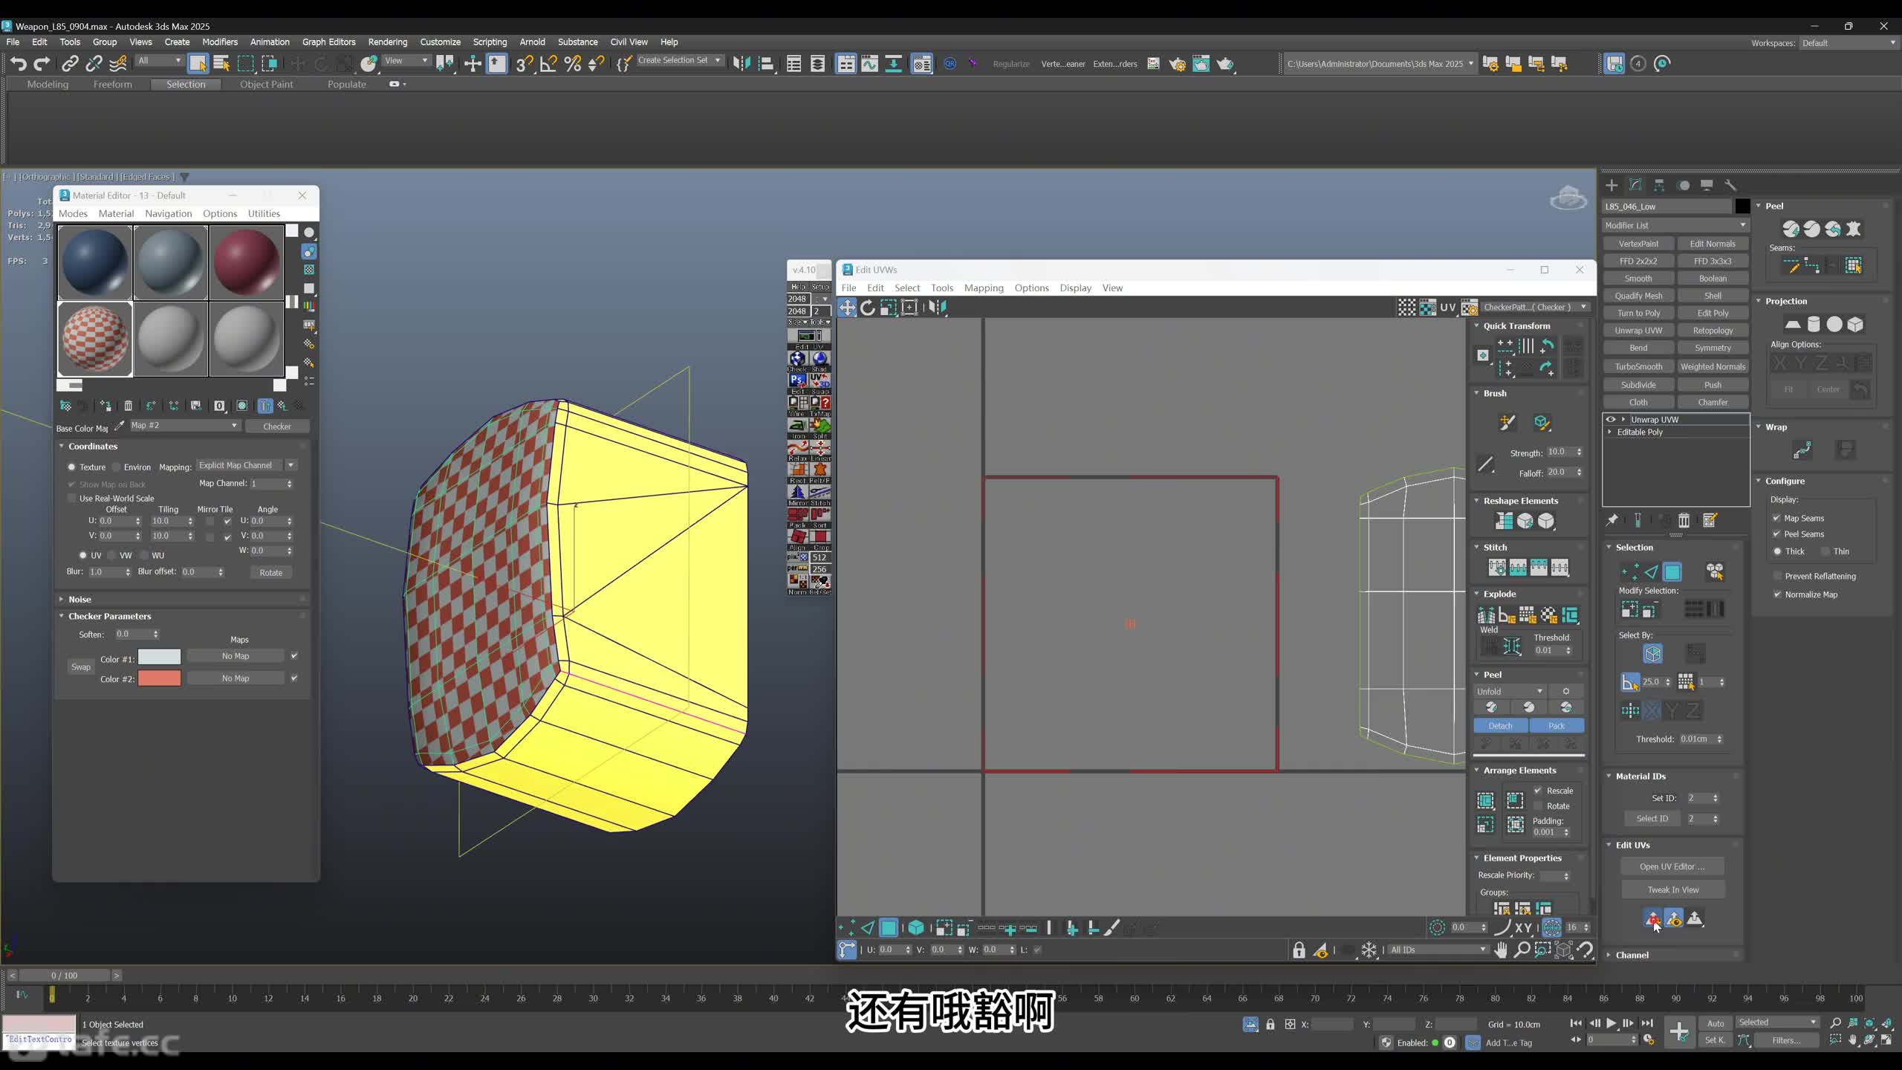
Task: Toggle lock selection in UV editor bottom bar
Action: 1299,950
